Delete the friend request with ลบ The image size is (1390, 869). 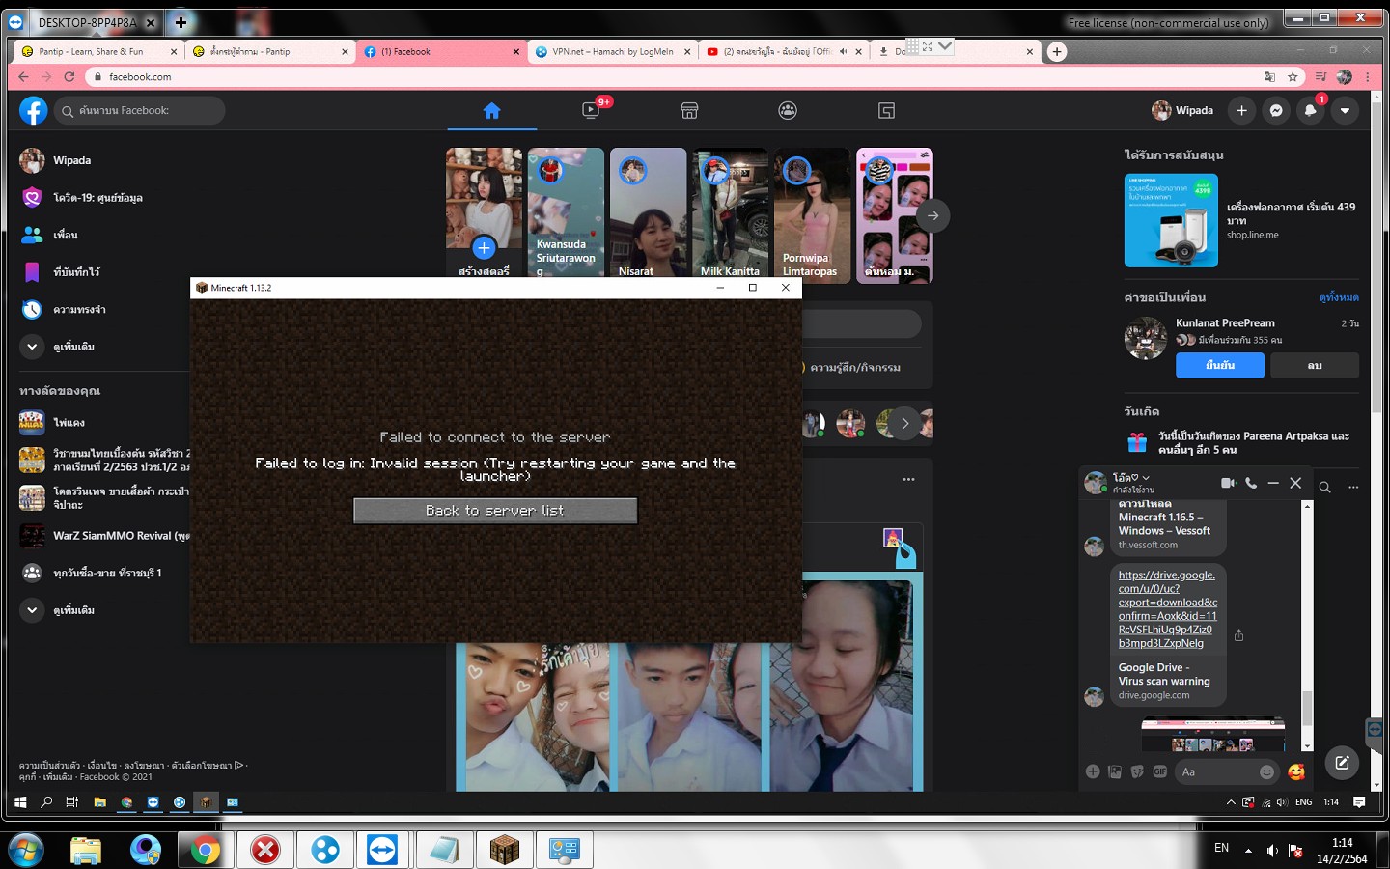coord(1315,365)
